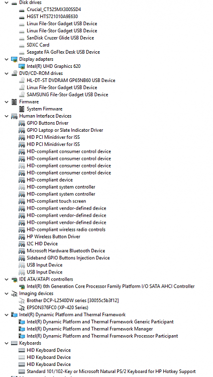Select SAMSUNG File-Stor Gadget USB Device
Screen dimensions: 213x377
[x=67, y=95]
